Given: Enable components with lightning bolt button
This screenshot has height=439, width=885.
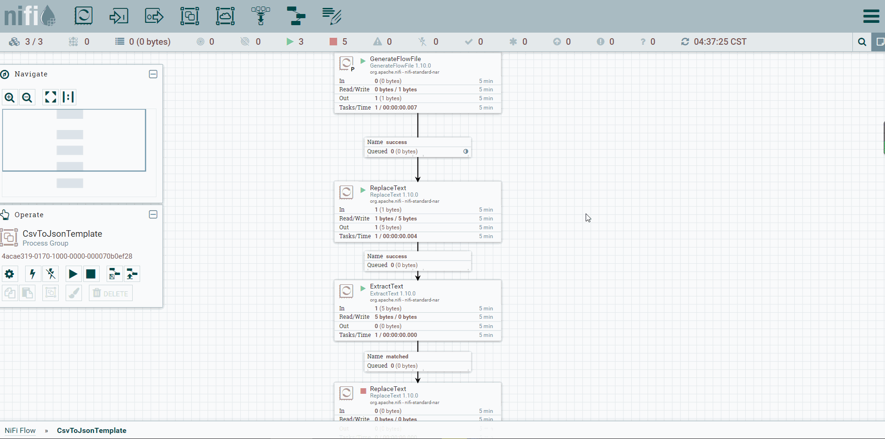Looking at the screenshot, I should 32,274.
